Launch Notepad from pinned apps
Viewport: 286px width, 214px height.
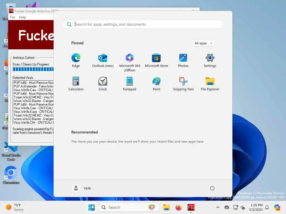[x=130, y=84]
